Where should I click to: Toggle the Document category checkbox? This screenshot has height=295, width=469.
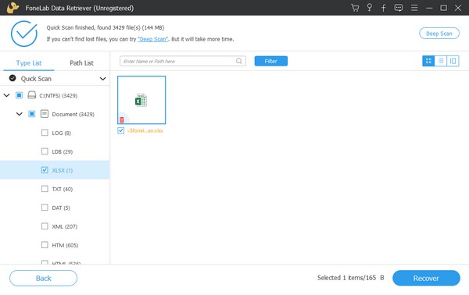point(32,114)
